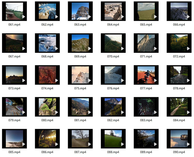Click the 082.mp4 file name

(113, 120)
